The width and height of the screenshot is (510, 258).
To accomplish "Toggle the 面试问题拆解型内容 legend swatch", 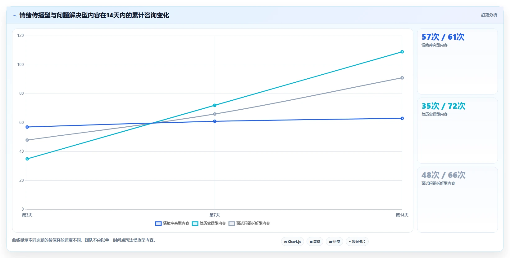I will (x=232, y=224).
